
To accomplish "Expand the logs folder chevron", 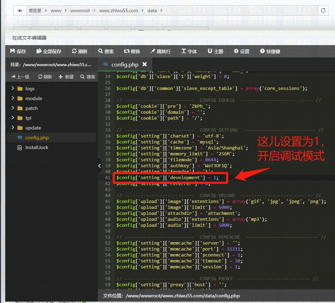I will 13,88.
